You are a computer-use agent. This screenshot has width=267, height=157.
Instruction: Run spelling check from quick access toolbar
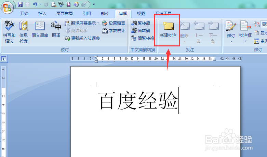click(x=61, y=4)
